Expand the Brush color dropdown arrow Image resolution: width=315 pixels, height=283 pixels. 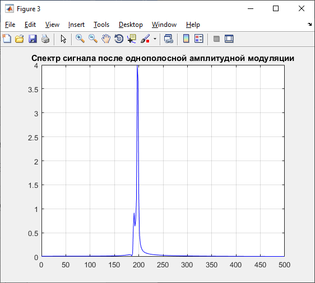tap(155, 39)
